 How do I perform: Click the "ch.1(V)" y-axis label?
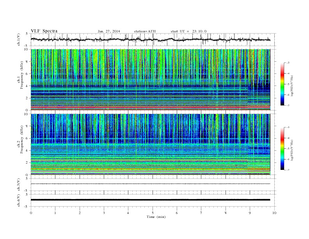click(x=19, y=39)
